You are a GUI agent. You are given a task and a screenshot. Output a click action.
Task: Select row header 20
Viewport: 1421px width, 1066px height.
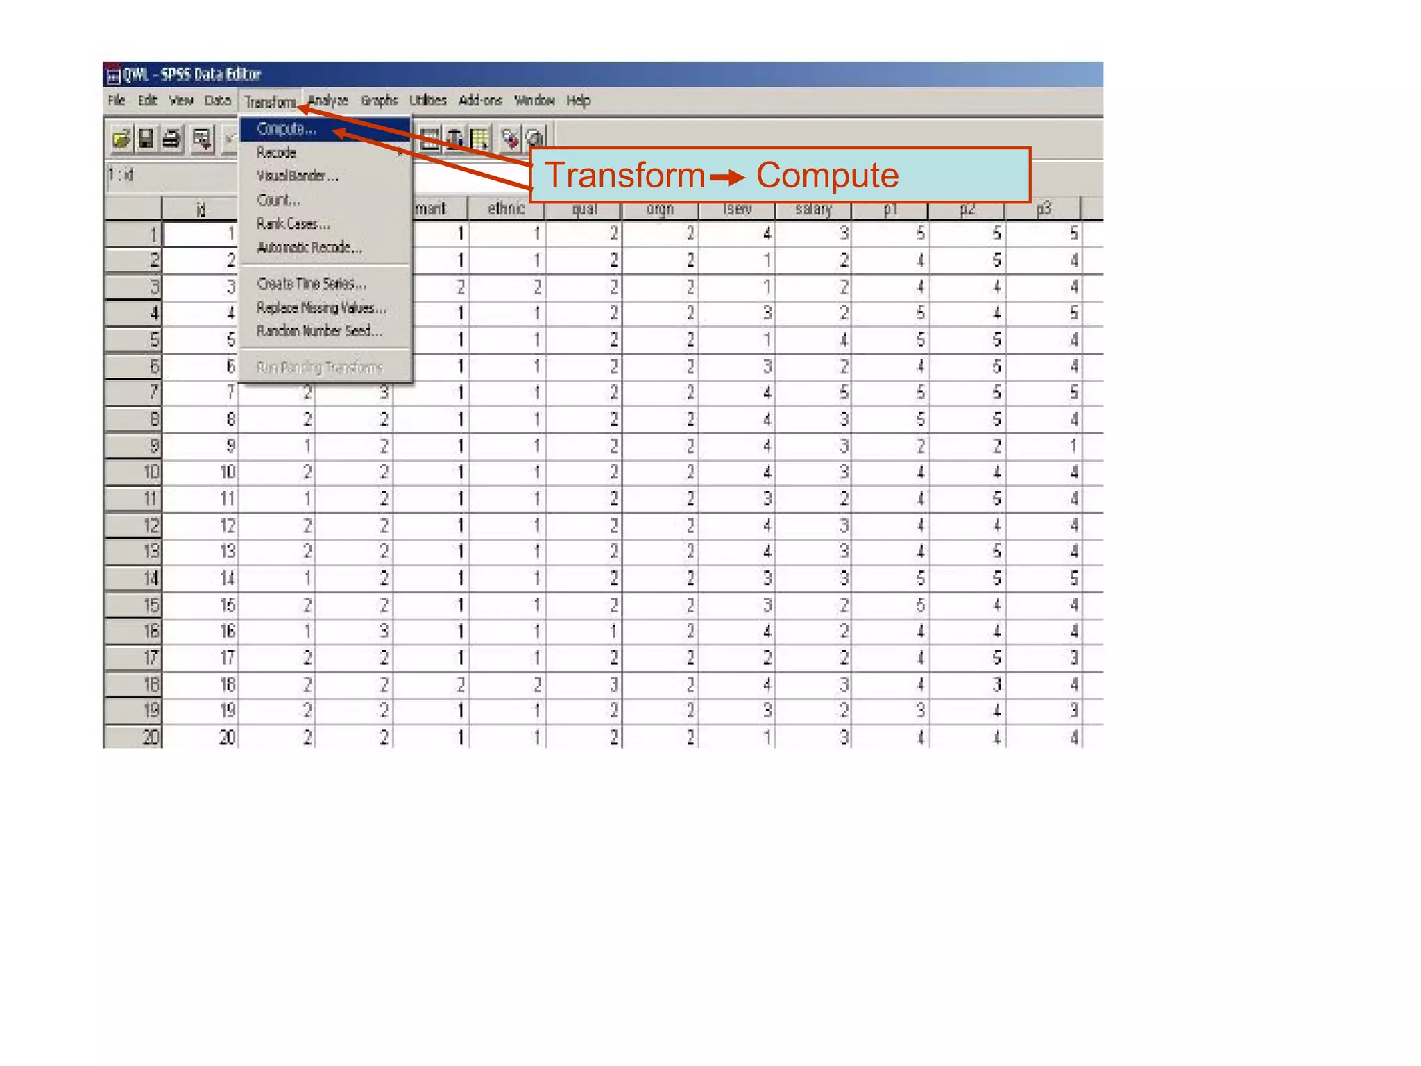(x=133, y=736)
